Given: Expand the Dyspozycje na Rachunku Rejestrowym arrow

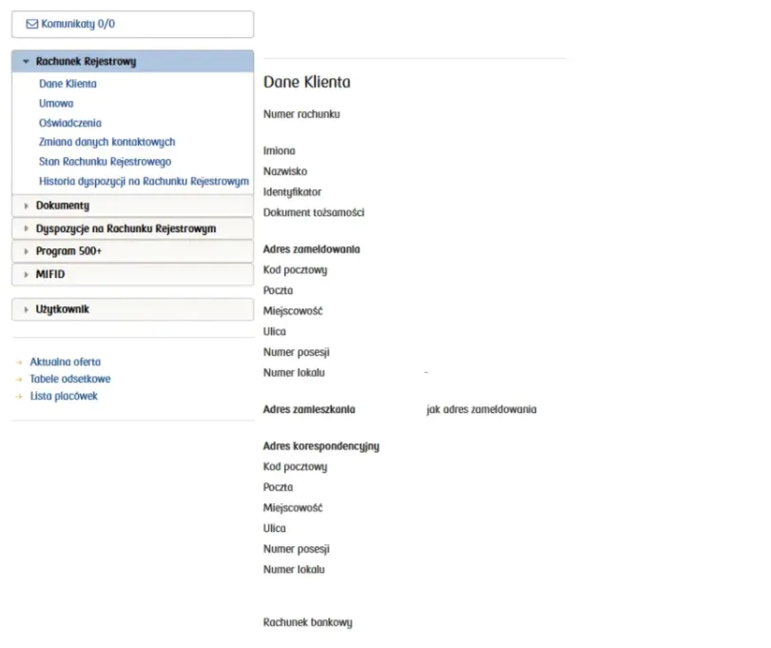Looking at the screenshot, I should (26, 228).
